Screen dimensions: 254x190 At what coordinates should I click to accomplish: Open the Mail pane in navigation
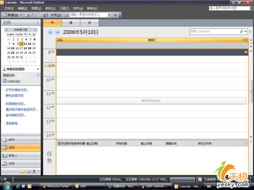pyautogui.click(x=21, y=140)
